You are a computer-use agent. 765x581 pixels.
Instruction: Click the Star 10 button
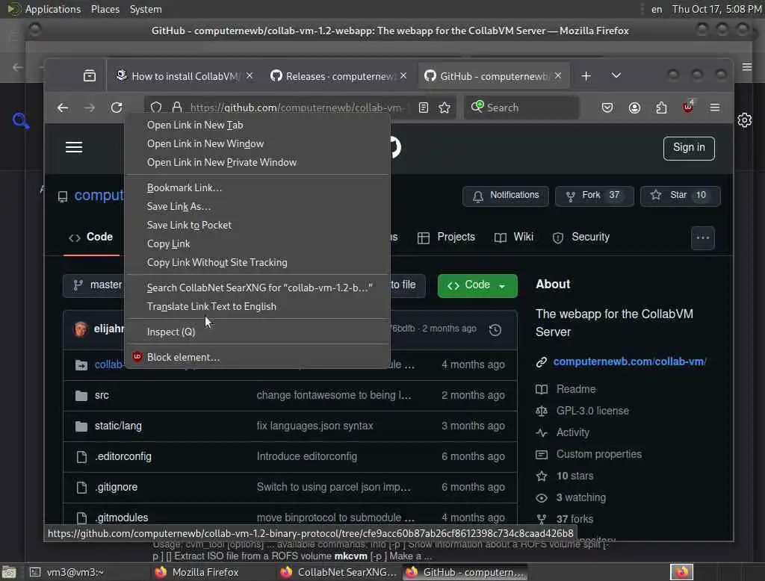pos(680,196)
